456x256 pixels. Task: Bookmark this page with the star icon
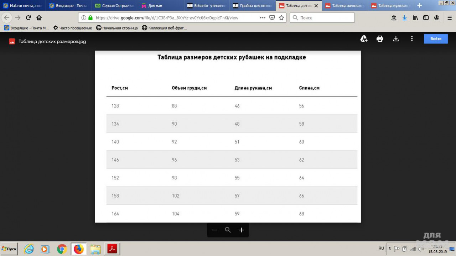281,18
